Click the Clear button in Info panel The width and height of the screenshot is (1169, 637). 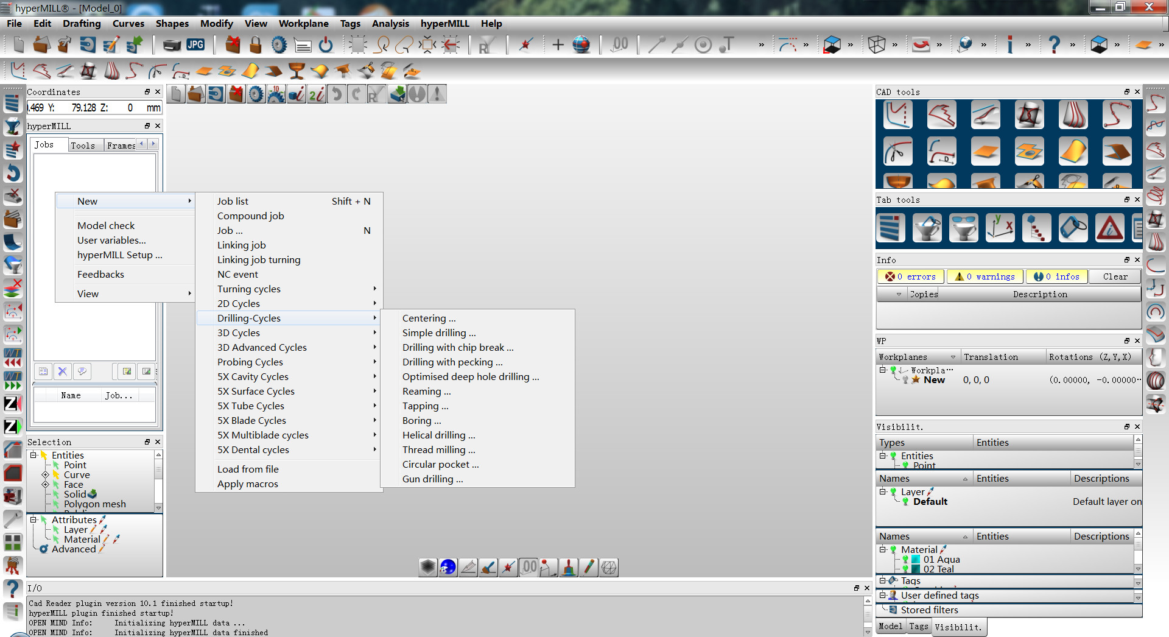click(1115, 276)
